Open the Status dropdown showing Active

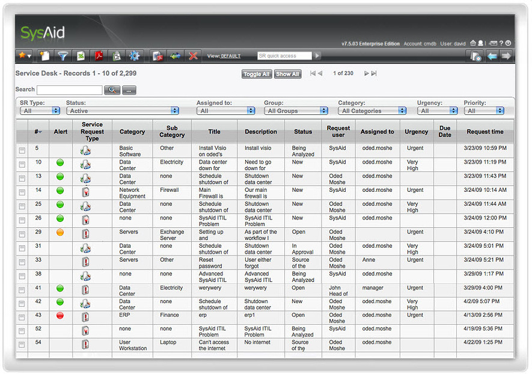123,111
